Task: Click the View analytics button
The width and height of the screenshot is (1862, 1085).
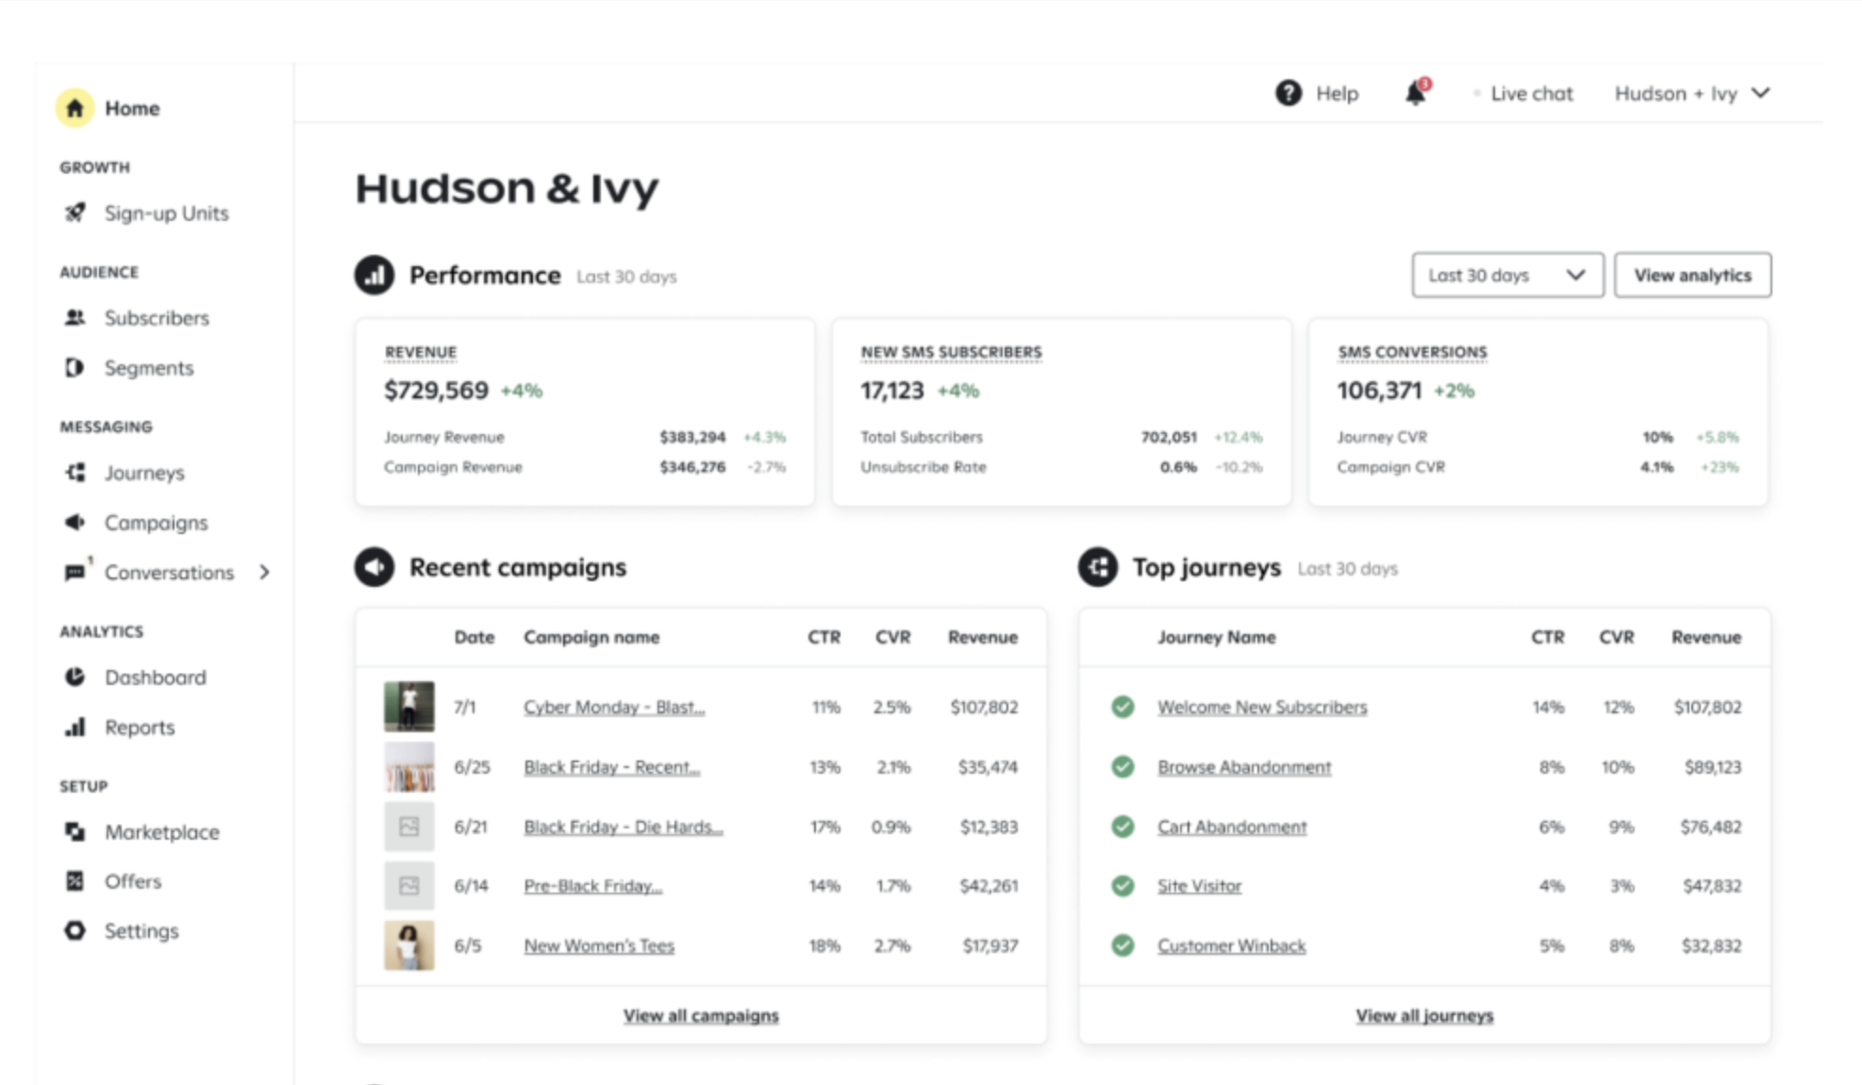Action: tap(1692, 275)
